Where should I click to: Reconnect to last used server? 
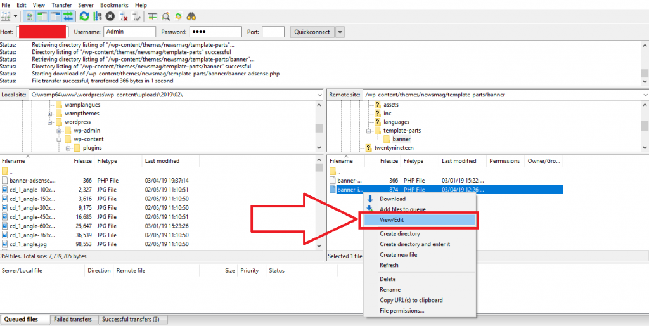[x=136, y=16]
